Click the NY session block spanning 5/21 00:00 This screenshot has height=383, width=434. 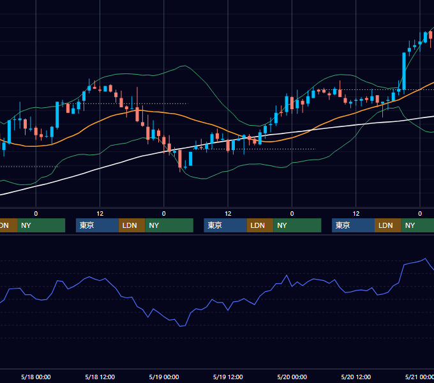[x=417, y=225]
